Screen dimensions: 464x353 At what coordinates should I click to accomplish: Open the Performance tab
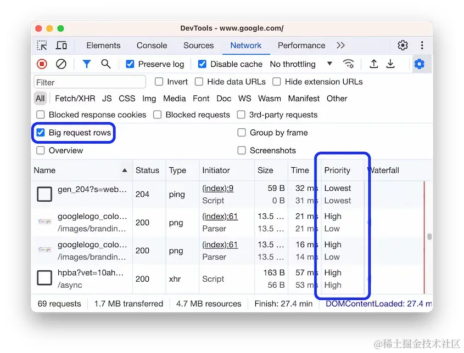click(301, 45)
